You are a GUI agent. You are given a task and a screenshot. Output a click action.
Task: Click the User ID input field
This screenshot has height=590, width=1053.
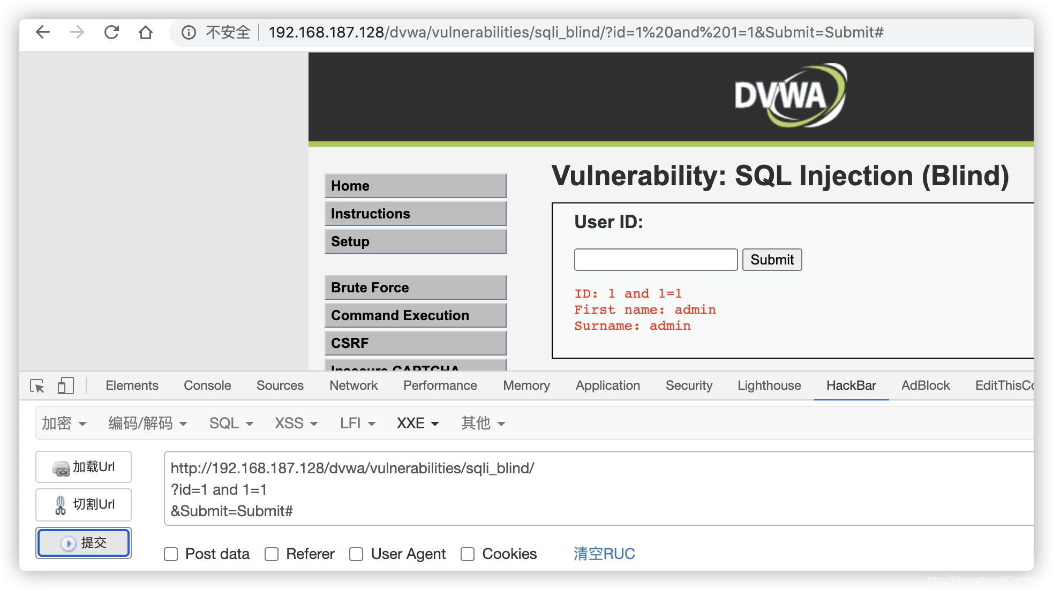654,259
